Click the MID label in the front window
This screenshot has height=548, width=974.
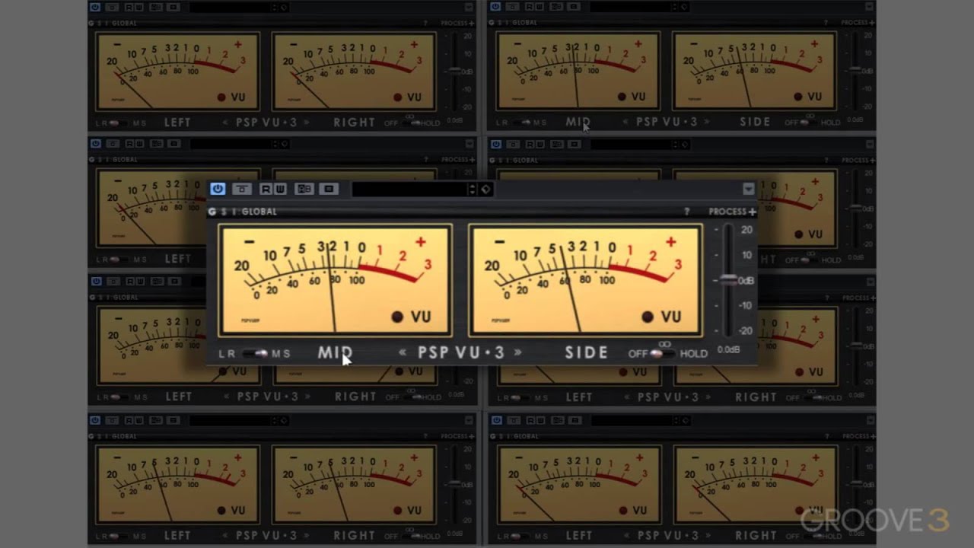(335, 352)
